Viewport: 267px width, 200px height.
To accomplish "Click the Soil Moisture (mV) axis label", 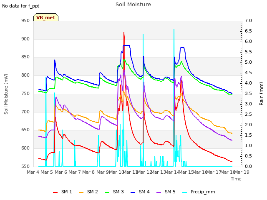I will coord(6,94).
